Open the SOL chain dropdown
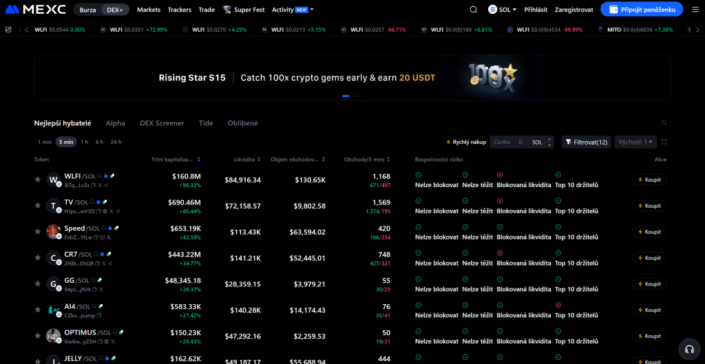 point(503,10)
